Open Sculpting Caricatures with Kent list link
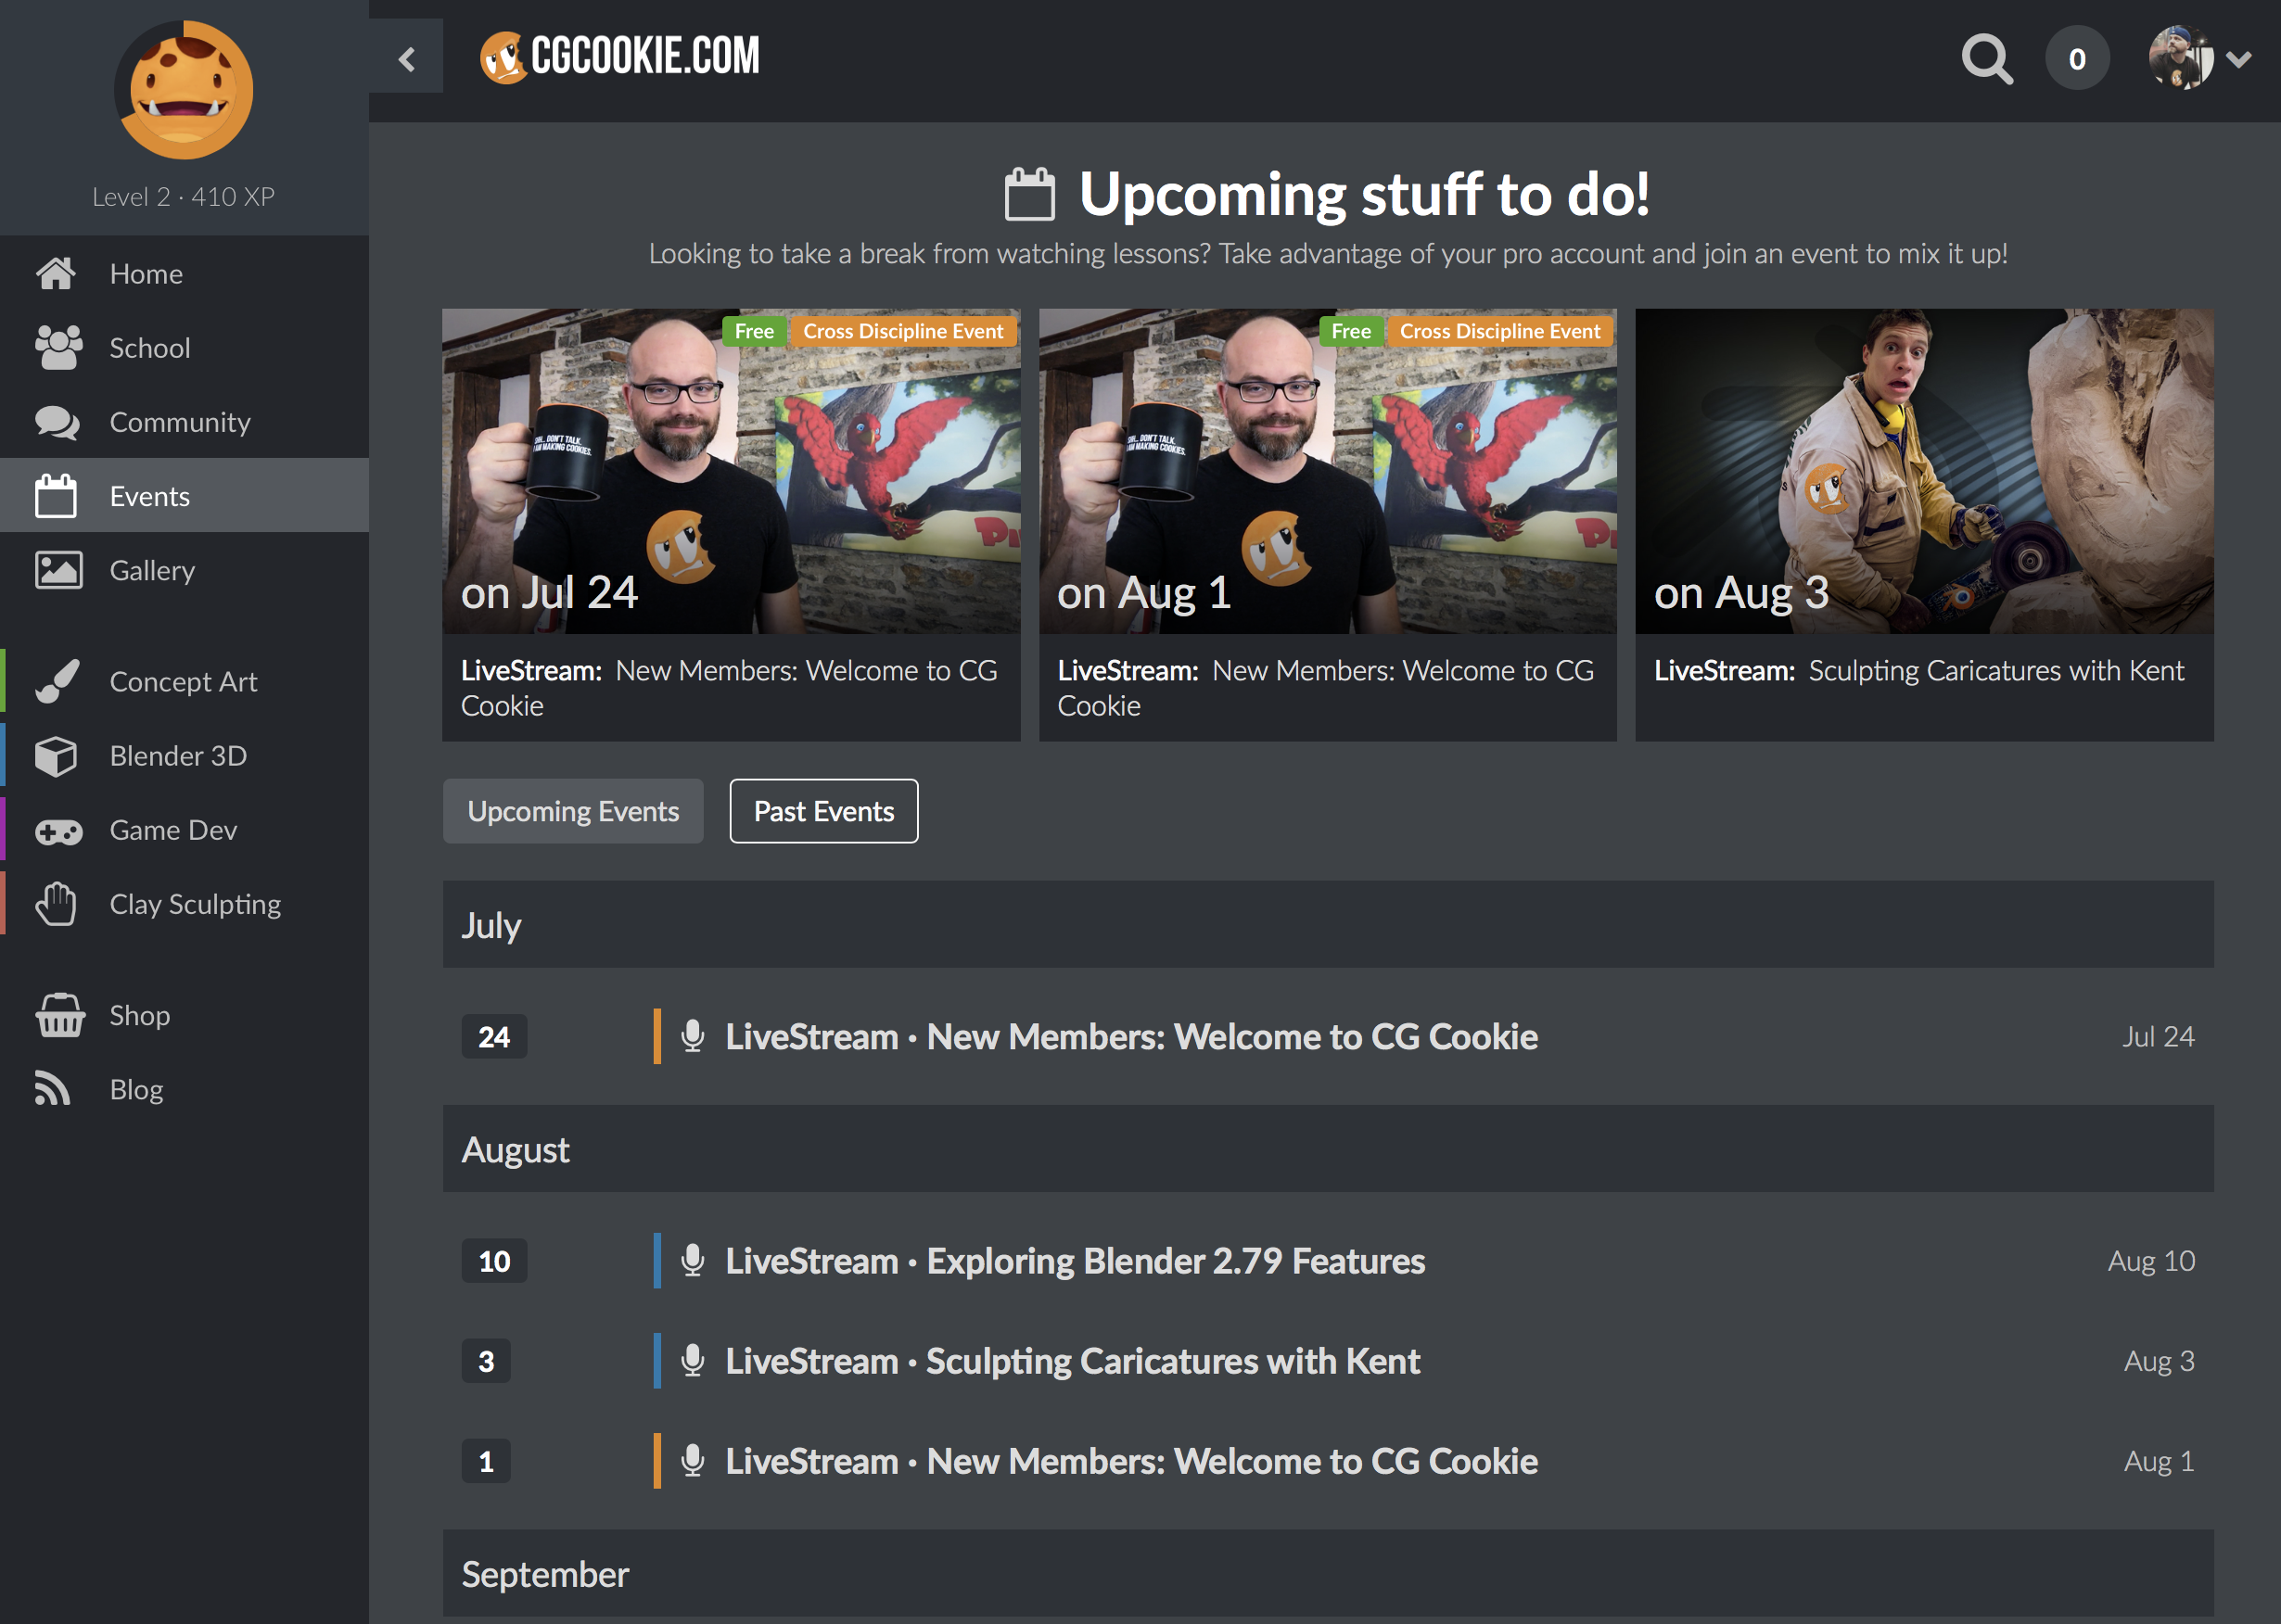Viewport: 2281px width, 1624px height. (x=1073, y=1360)
